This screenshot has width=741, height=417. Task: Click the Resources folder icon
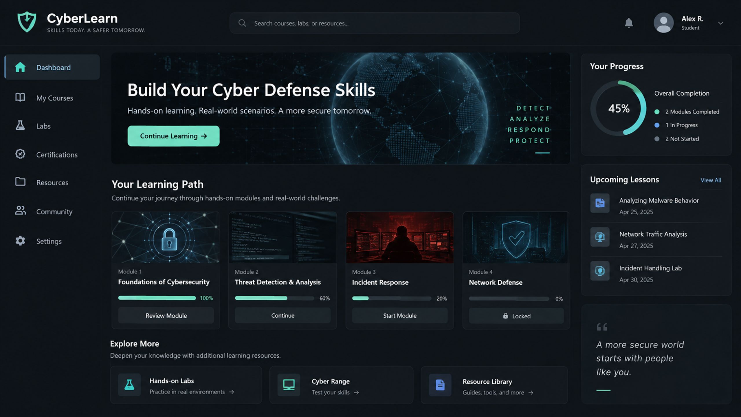coord(20,182)
